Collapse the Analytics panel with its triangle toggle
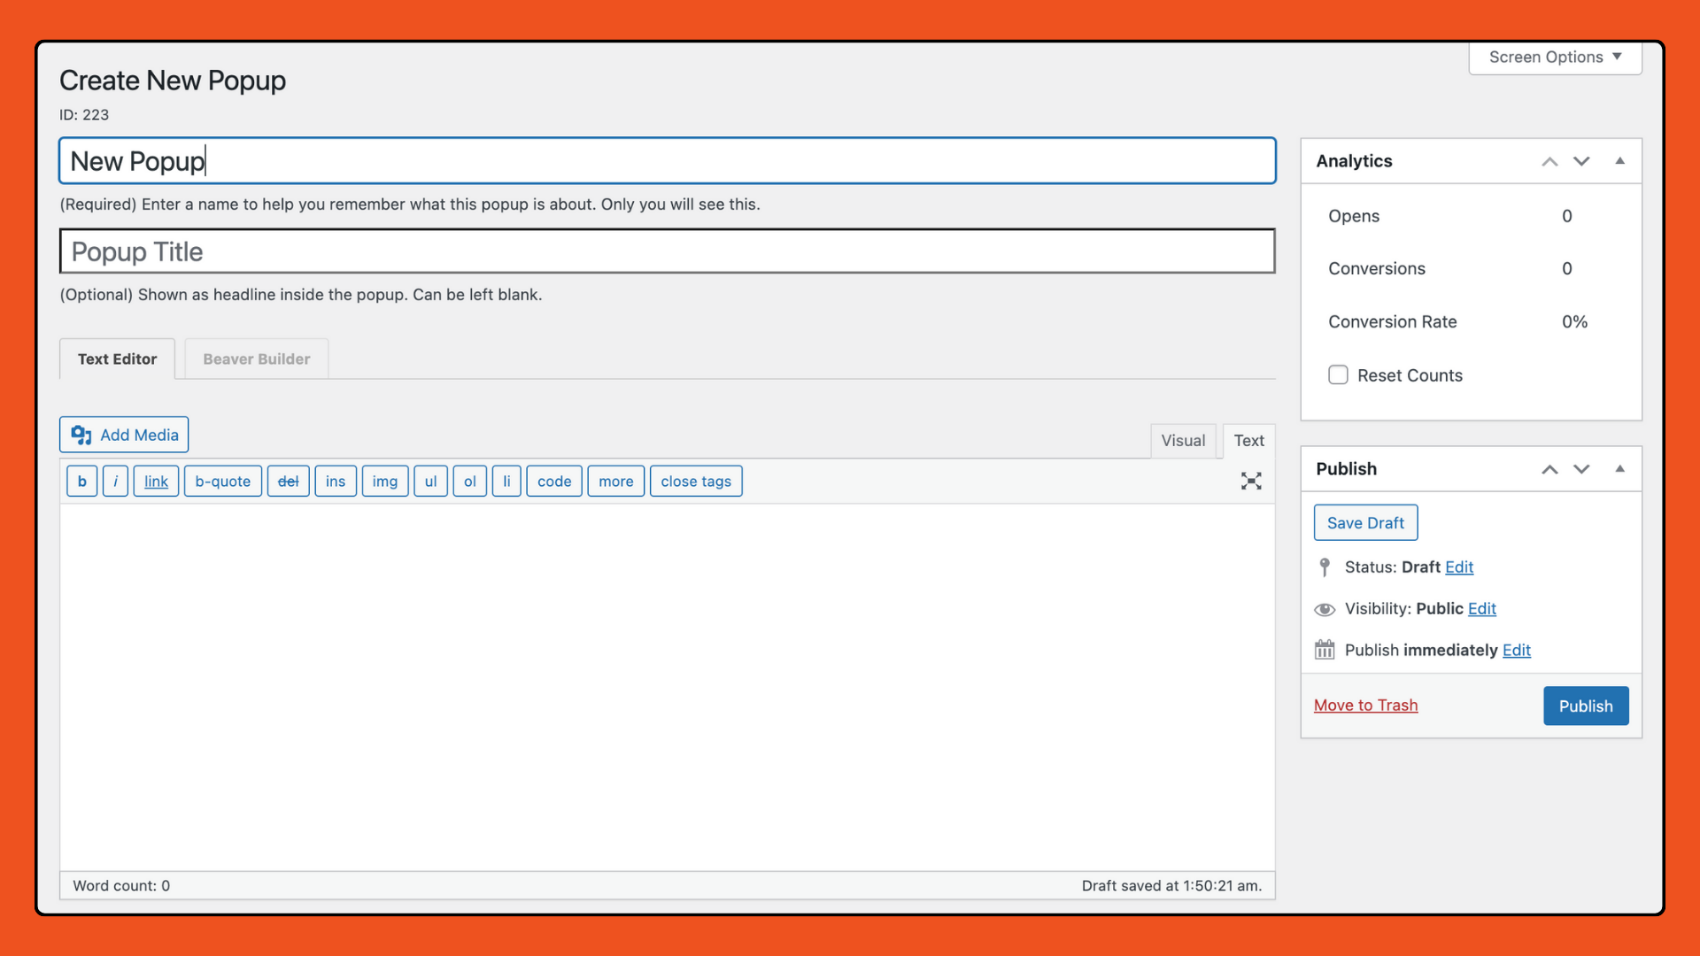1700x956 pixels. (1619, 161)
